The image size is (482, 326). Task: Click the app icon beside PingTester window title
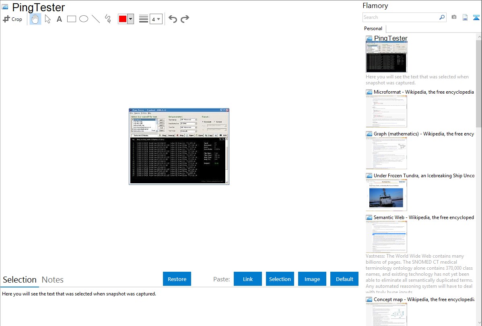(x=5, y=7)
